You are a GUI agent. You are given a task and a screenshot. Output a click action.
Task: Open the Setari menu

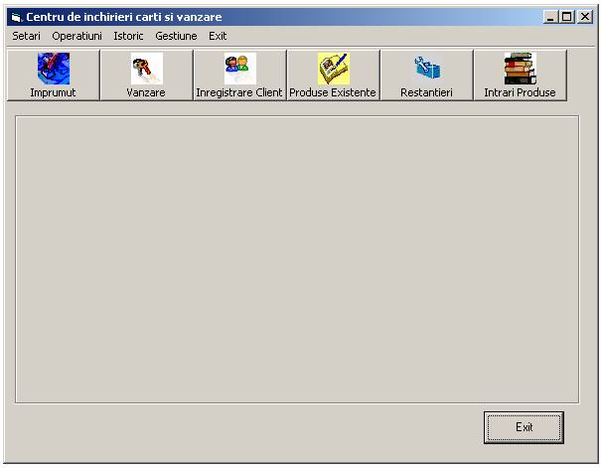(27, 36)
